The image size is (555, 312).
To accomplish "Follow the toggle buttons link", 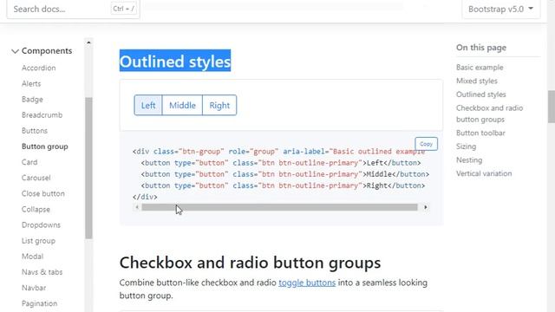I will click(x=307, y=283).
